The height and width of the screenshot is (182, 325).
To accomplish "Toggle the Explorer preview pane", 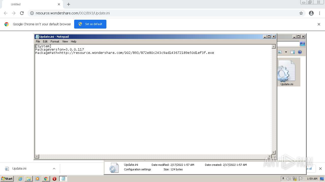I will 293,52.
